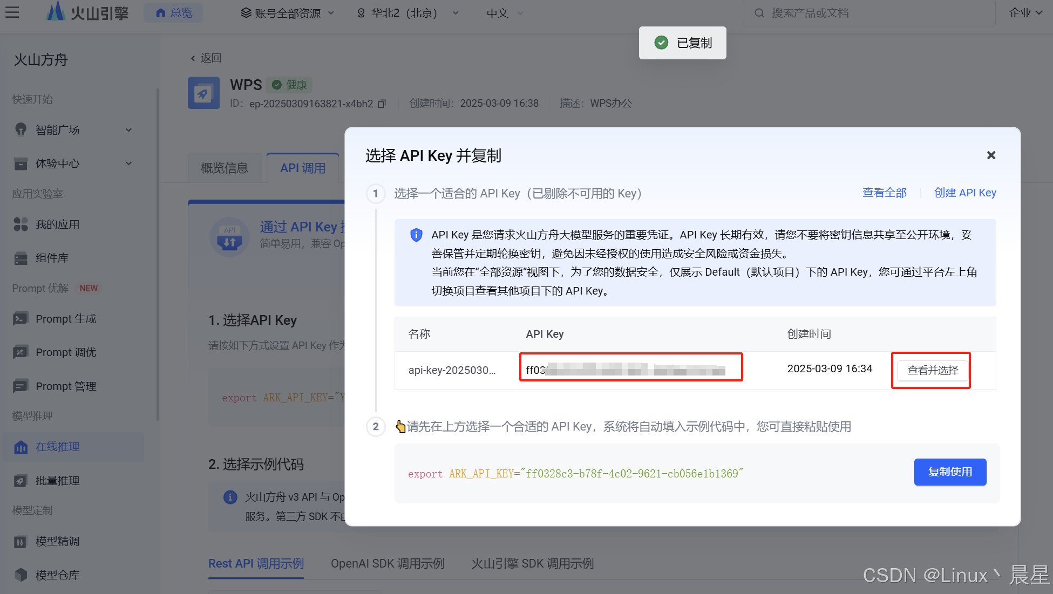Switch to OpenAI SDK 调用示例 tab
This screenshot has width=1053, height=594.
click(388, 563)
